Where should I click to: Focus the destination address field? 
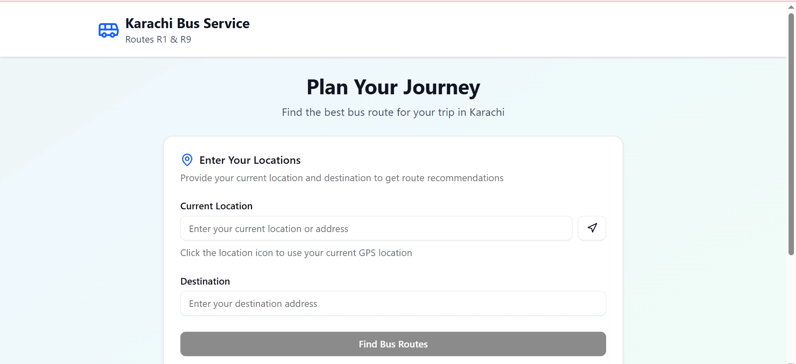393,304
